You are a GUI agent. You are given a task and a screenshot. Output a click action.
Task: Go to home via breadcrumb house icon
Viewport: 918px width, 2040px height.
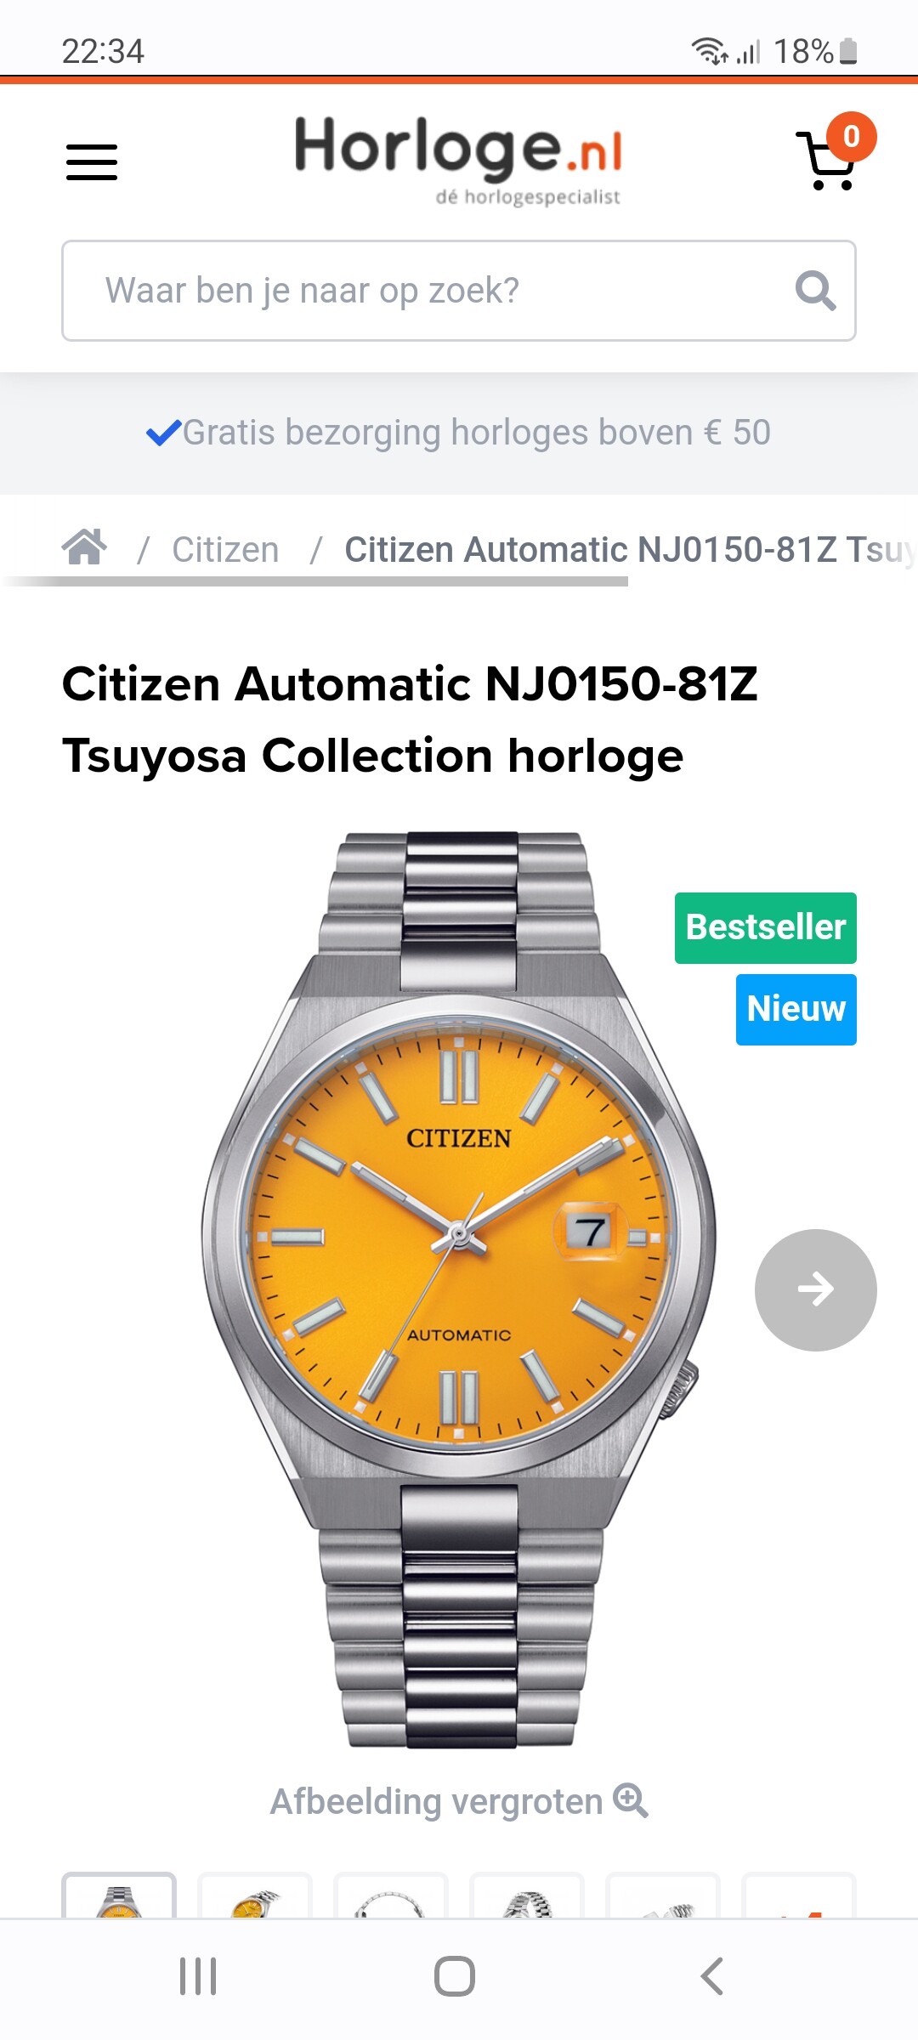(84, 548)
